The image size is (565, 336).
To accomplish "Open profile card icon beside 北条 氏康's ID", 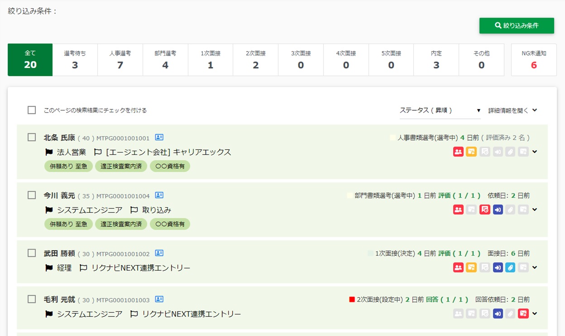I will (159, 137).
